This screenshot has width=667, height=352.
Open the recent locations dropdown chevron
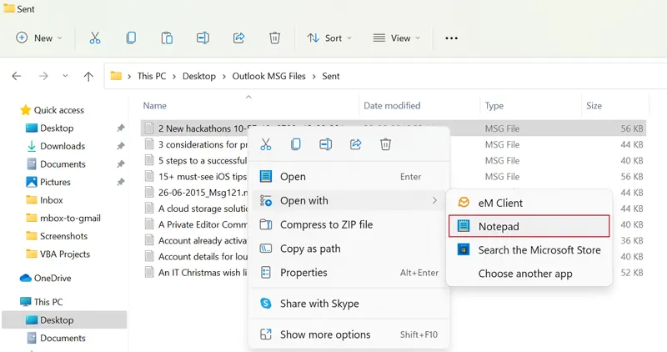pyautogui.click(x=65, y=76)
